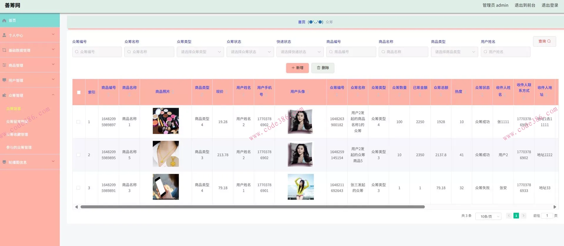Open 参与的众筹管理 submenu item
Image resolution: width=564 pixels, height=246 pixels.
[x=19, y=148]
